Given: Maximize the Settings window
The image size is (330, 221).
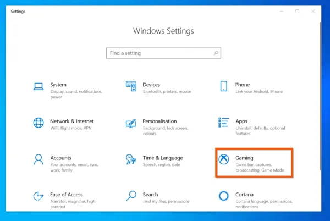Looking at the screenshot, I should pyautogui.click(x=297, y=12).
